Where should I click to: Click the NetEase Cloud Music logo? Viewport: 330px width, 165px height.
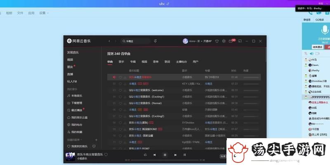click(x=79, y=41)
